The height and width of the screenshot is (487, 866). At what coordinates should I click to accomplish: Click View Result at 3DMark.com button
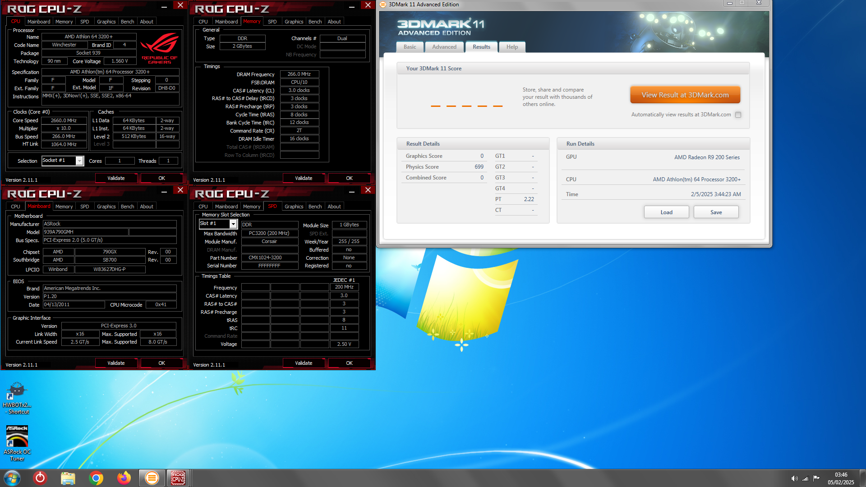pos(685,95)
